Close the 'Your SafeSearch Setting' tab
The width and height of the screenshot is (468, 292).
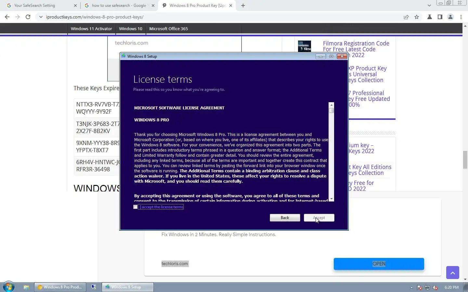75,6
